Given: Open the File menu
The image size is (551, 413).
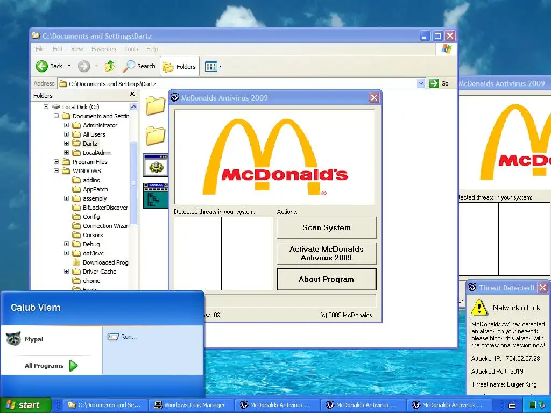Looking at the screenshot, I should click(40, 49).
